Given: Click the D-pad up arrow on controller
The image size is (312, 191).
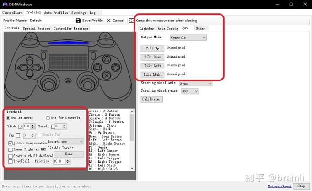Looking at the screenshot, I should click(30, 61).
